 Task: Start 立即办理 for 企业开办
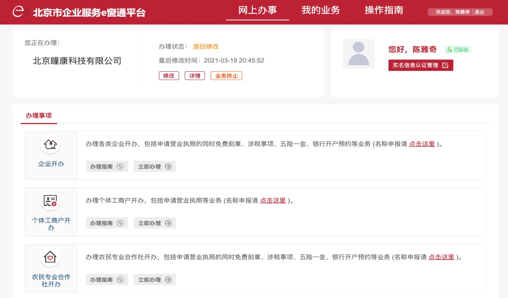pos(154,166)
